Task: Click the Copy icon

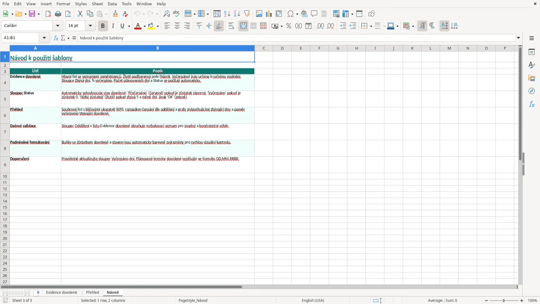Action: pyautogui.click(x=90, y=14)
